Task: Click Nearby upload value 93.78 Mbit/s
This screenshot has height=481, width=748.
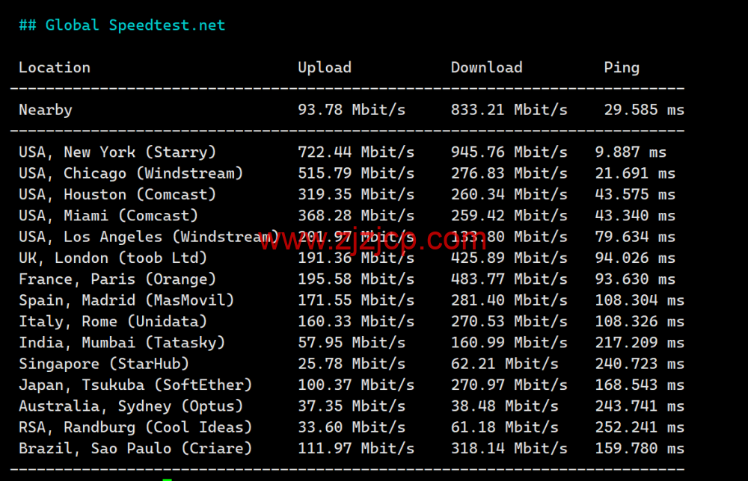Action: point(352,110)
